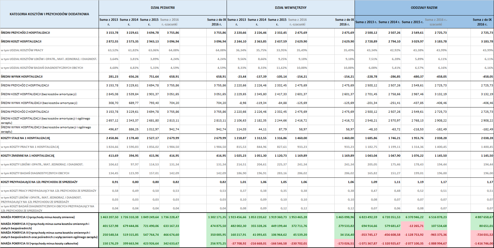
Task: Click the cell with value 1 043,04
Action: (366, 156)
